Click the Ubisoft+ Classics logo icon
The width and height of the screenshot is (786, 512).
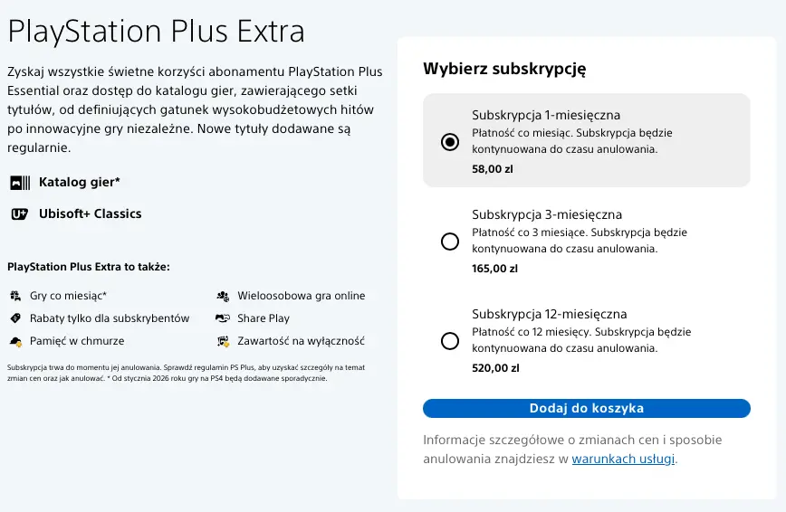tap(20, 213)
